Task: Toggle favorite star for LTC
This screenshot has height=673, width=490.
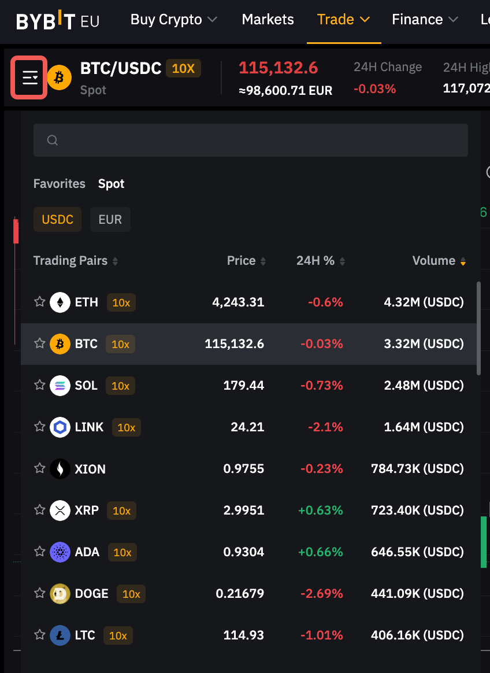Action: pyautogui.click(x=39, y=635)
